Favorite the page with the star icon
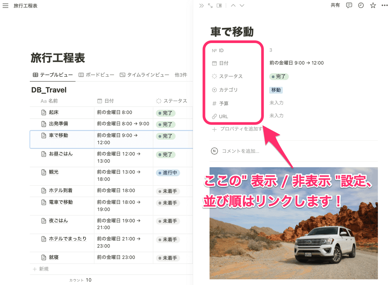This screenshot has width=390, height=285. pyautogui.click(x=373, y=5)
